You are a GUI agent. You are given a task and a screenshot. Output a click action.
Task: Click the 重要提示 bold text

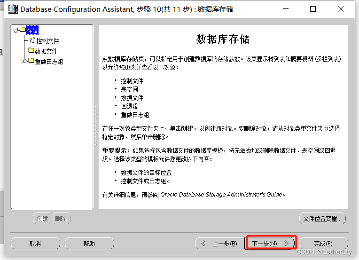pos(115,150)
